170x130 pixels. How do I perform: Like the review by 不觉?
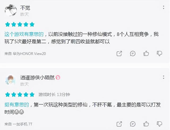[146, 53]
